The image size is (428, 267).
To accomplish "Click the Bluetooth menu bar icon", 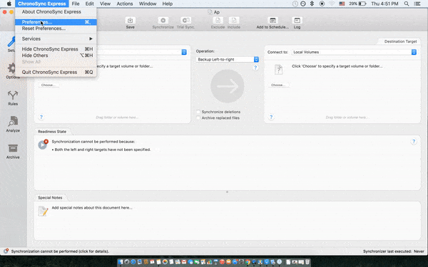I will click(312, 4).
